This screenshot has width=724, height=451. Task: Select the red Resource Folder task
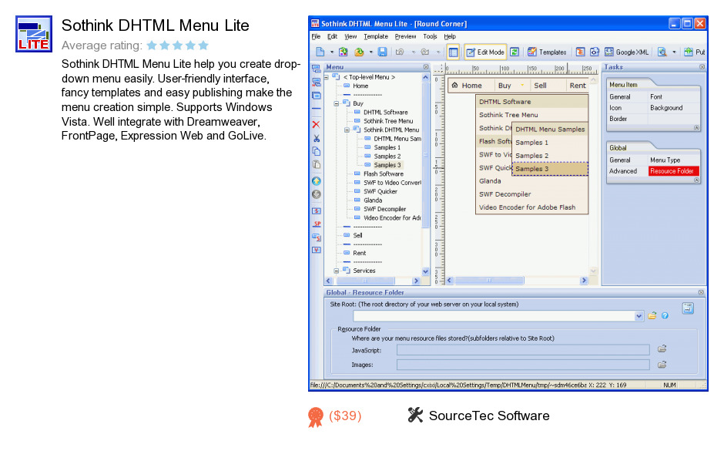(674, 171)
